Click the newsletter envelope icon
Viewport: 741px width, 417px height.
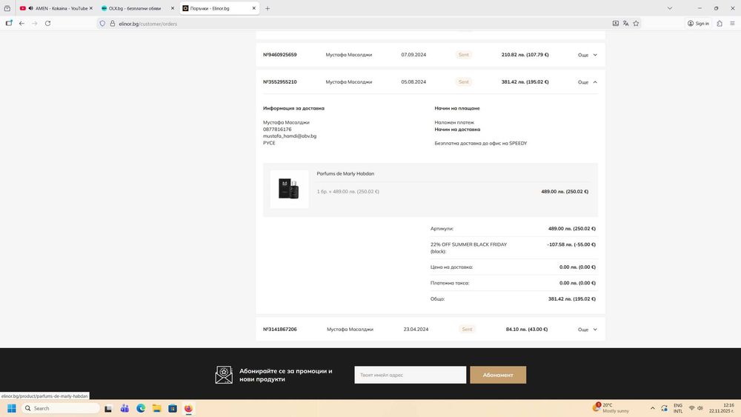coord(224,375)
